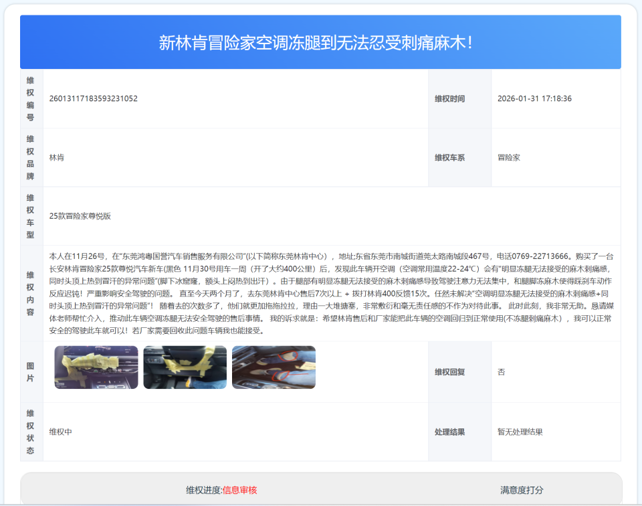The height and width of the screenshot is (506, 642).
Task: Open the first dashboard photo thumbnail
Action: pos(96,367)
